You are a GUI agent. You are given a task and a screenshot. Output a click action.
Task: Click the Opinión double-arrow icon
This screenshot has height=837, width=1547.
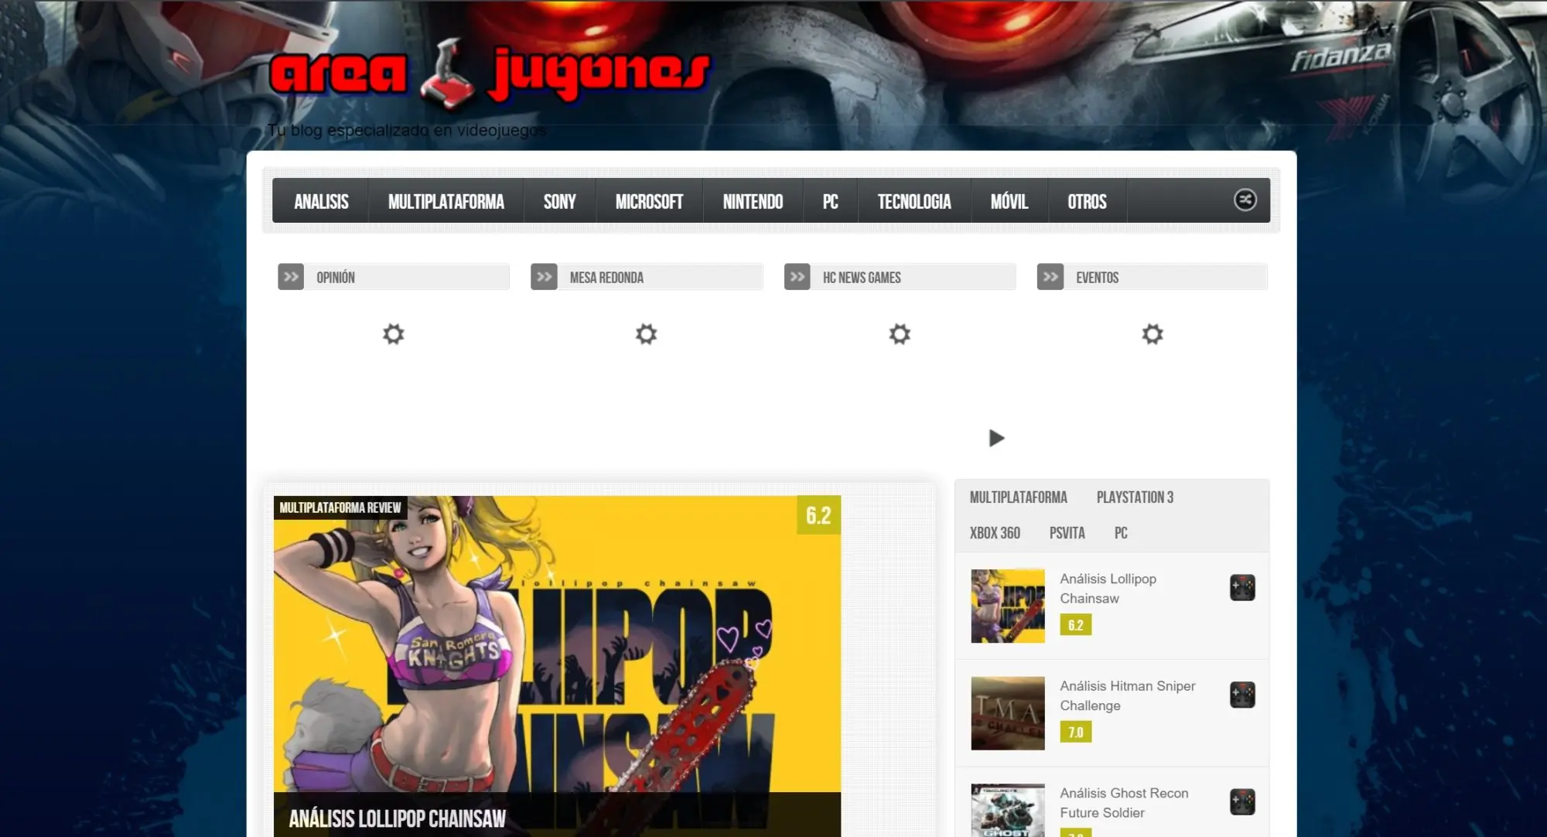coord(291,277)
